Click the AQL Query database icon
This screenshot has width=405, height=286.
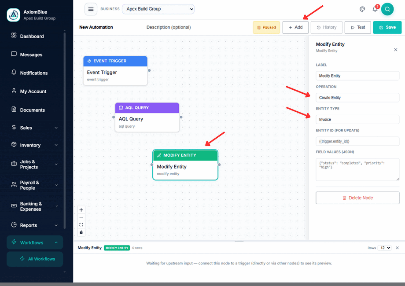click(x=121, y=108)
